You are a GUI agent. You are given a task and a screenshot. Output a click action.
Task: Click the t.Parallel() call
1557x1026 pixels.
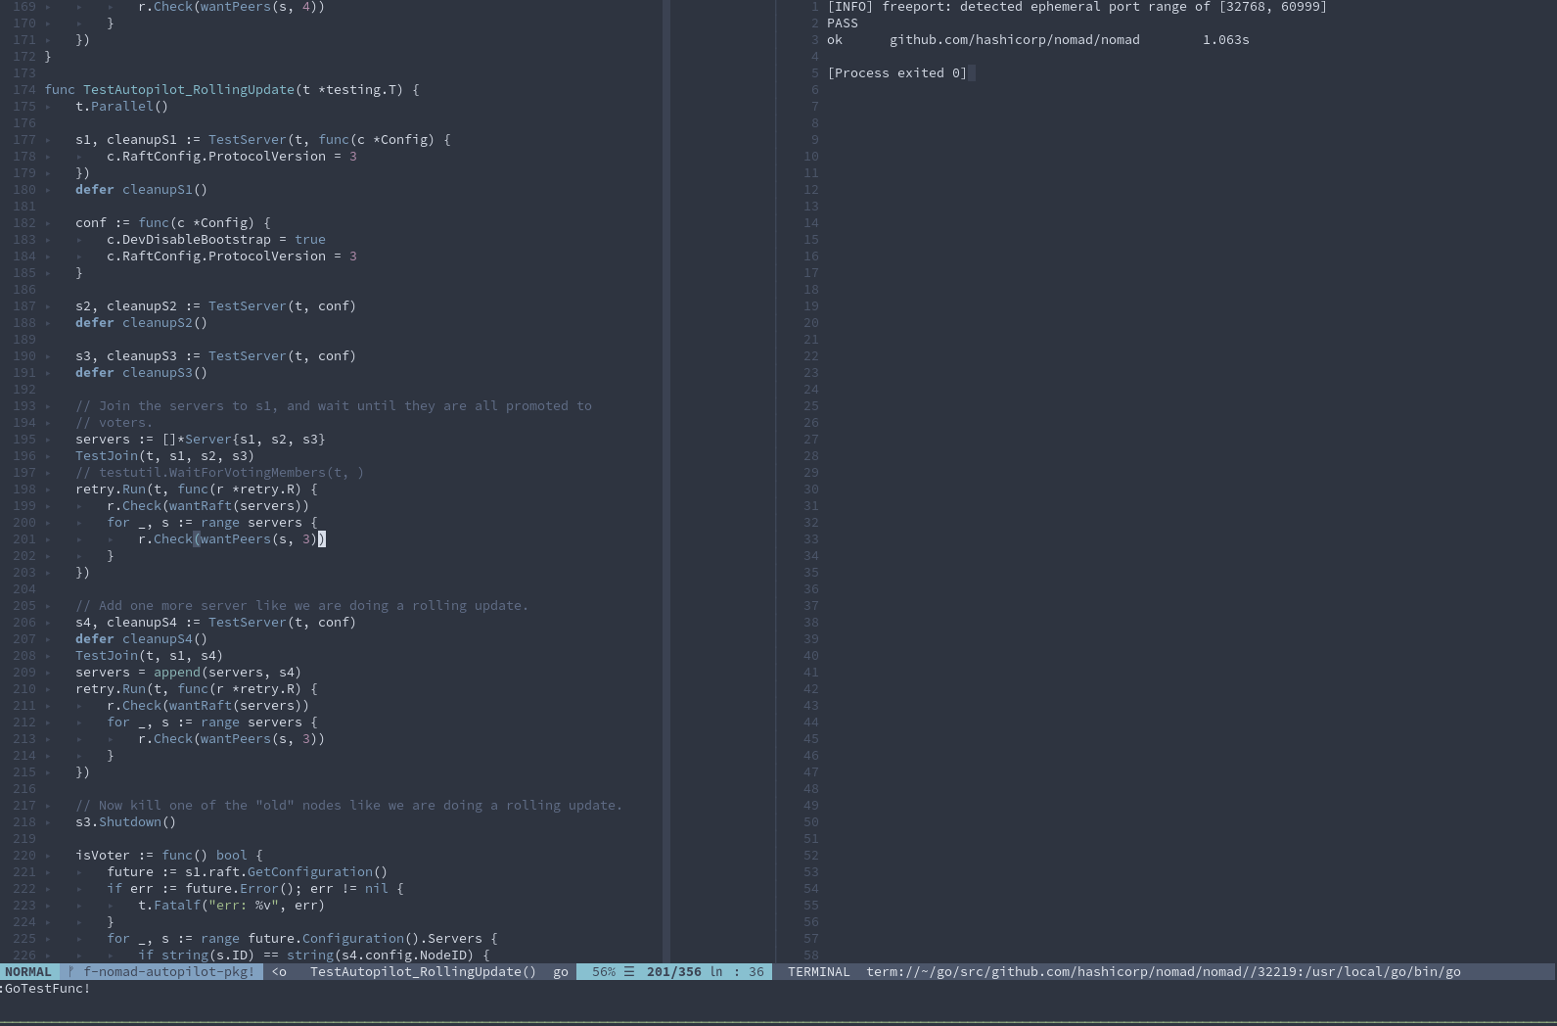tap(122, 107)
